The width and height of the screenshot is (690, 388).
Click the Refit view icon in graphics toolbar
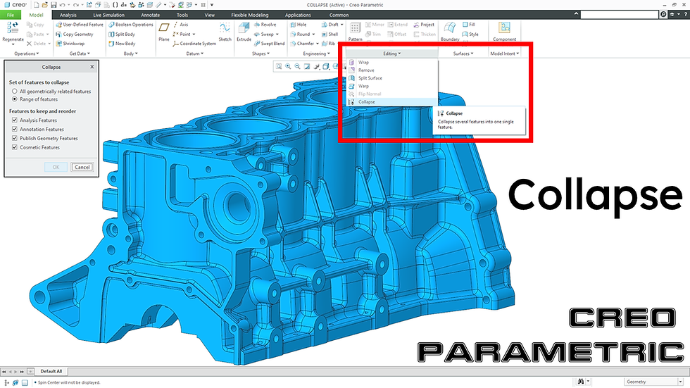point(279,66)
